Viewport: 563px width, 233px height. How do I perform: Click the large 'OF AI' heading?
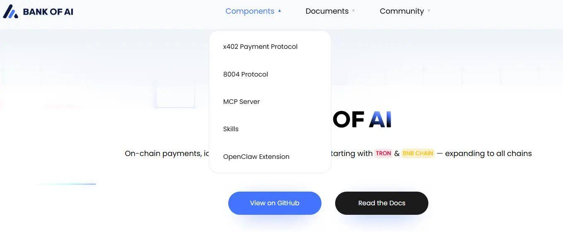click(x=362, y=120)
